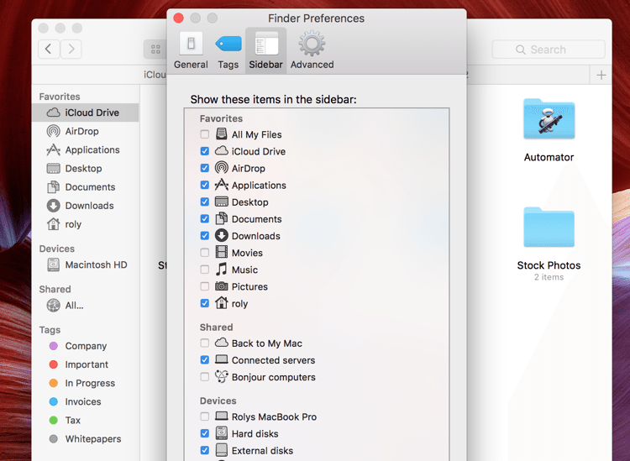Open Documents in the Finder sidebar
This screenshot has width=630, height=461.
point(85,186)
